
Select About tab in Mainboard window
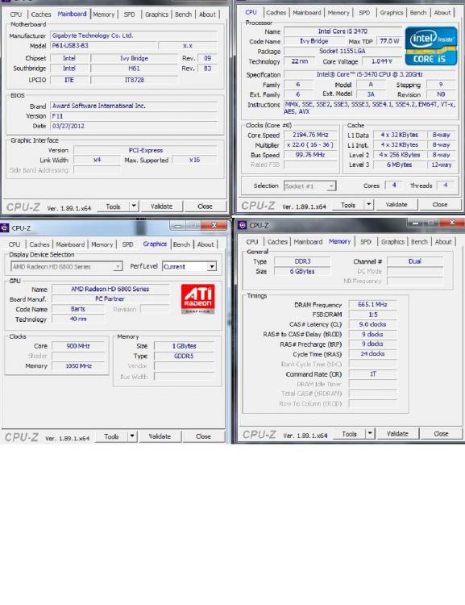point(207,15)
